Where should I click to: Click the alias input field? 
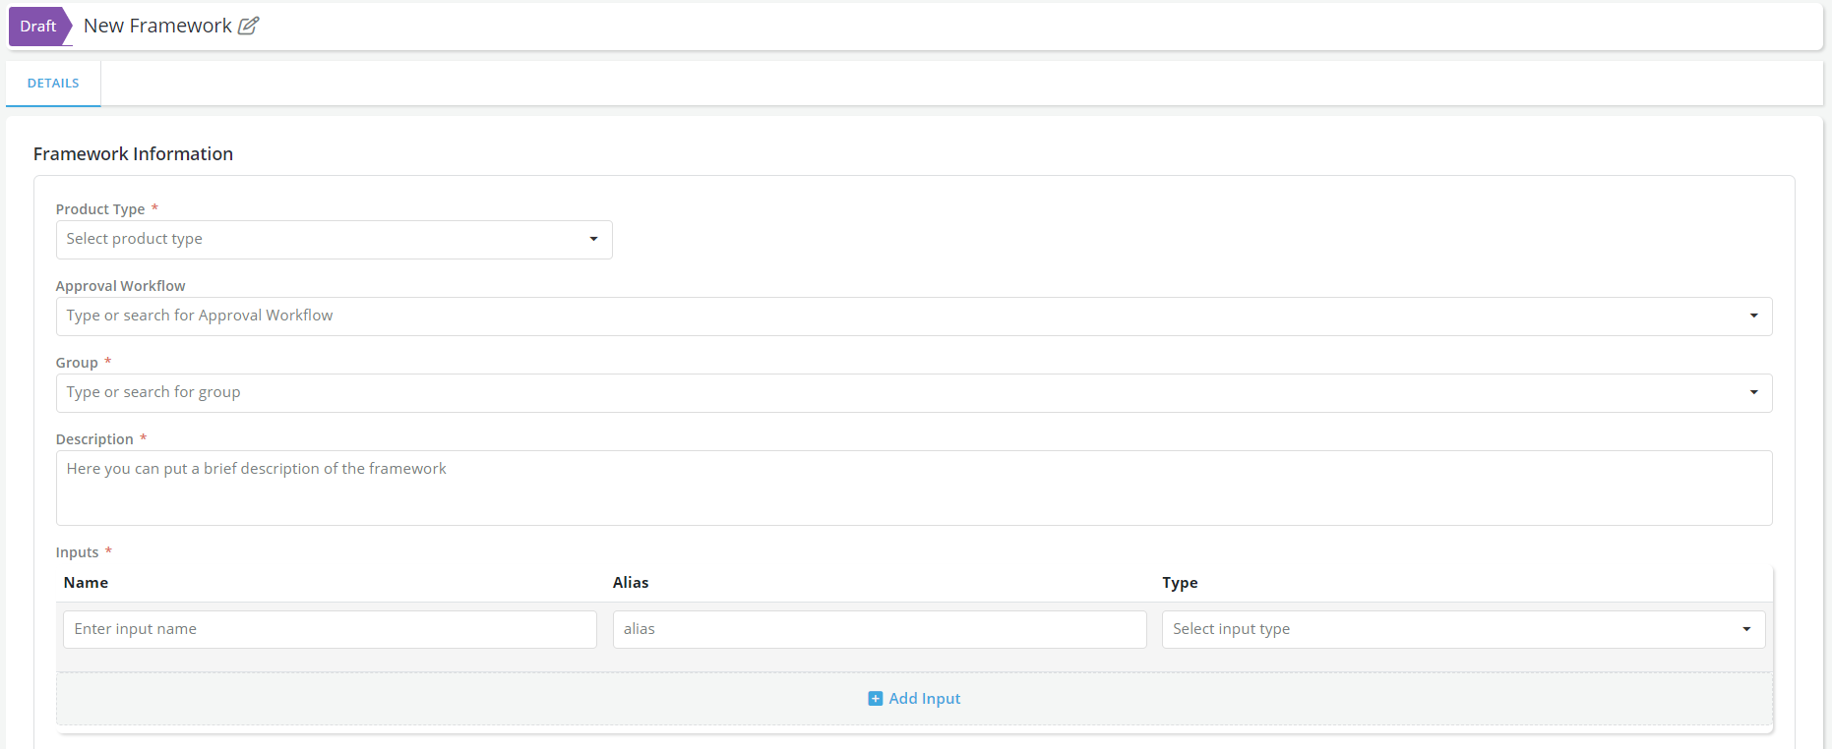pyautogui.click(x=879, y=630)
